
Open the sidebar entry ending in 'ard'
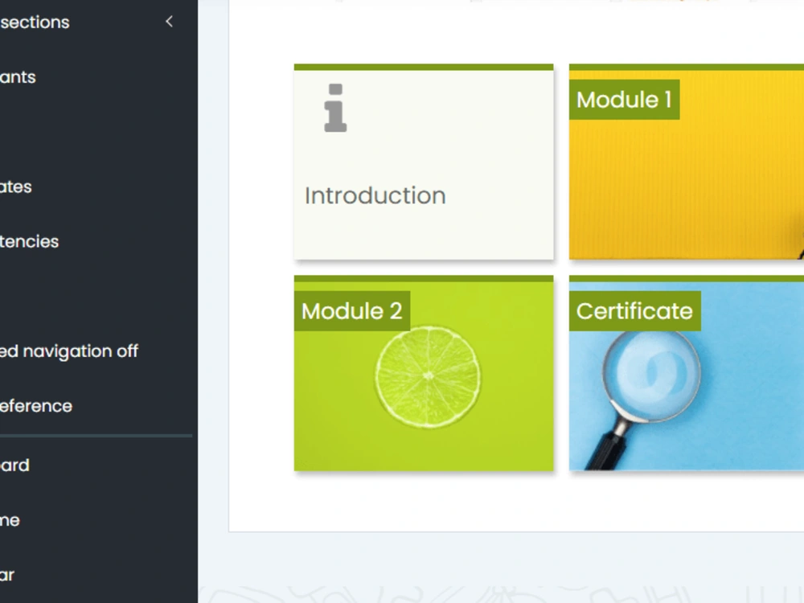click(14, 465)
